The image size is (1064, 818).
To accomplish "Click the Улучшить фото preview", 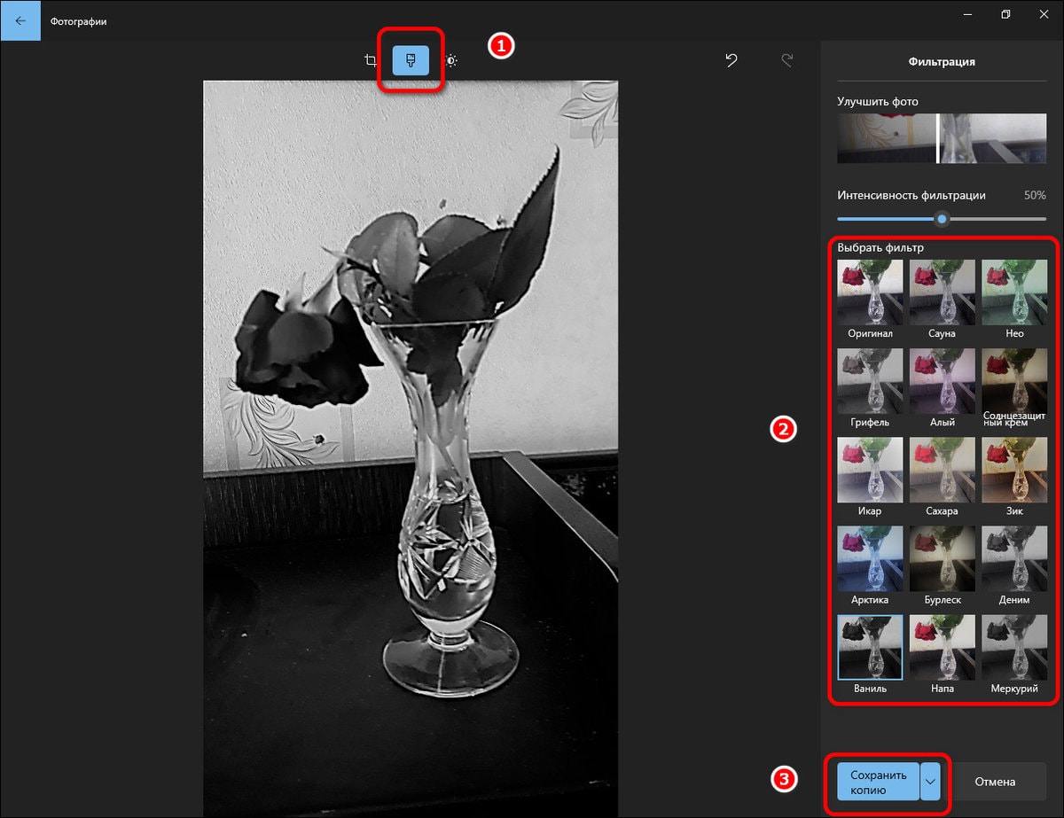I will pyautogui.click(x=941, y=138).
